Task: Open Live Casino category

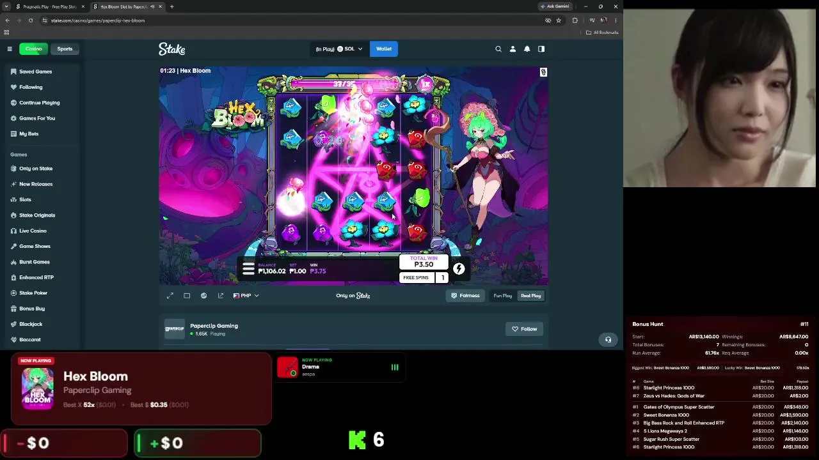Action: coord(33,231)
